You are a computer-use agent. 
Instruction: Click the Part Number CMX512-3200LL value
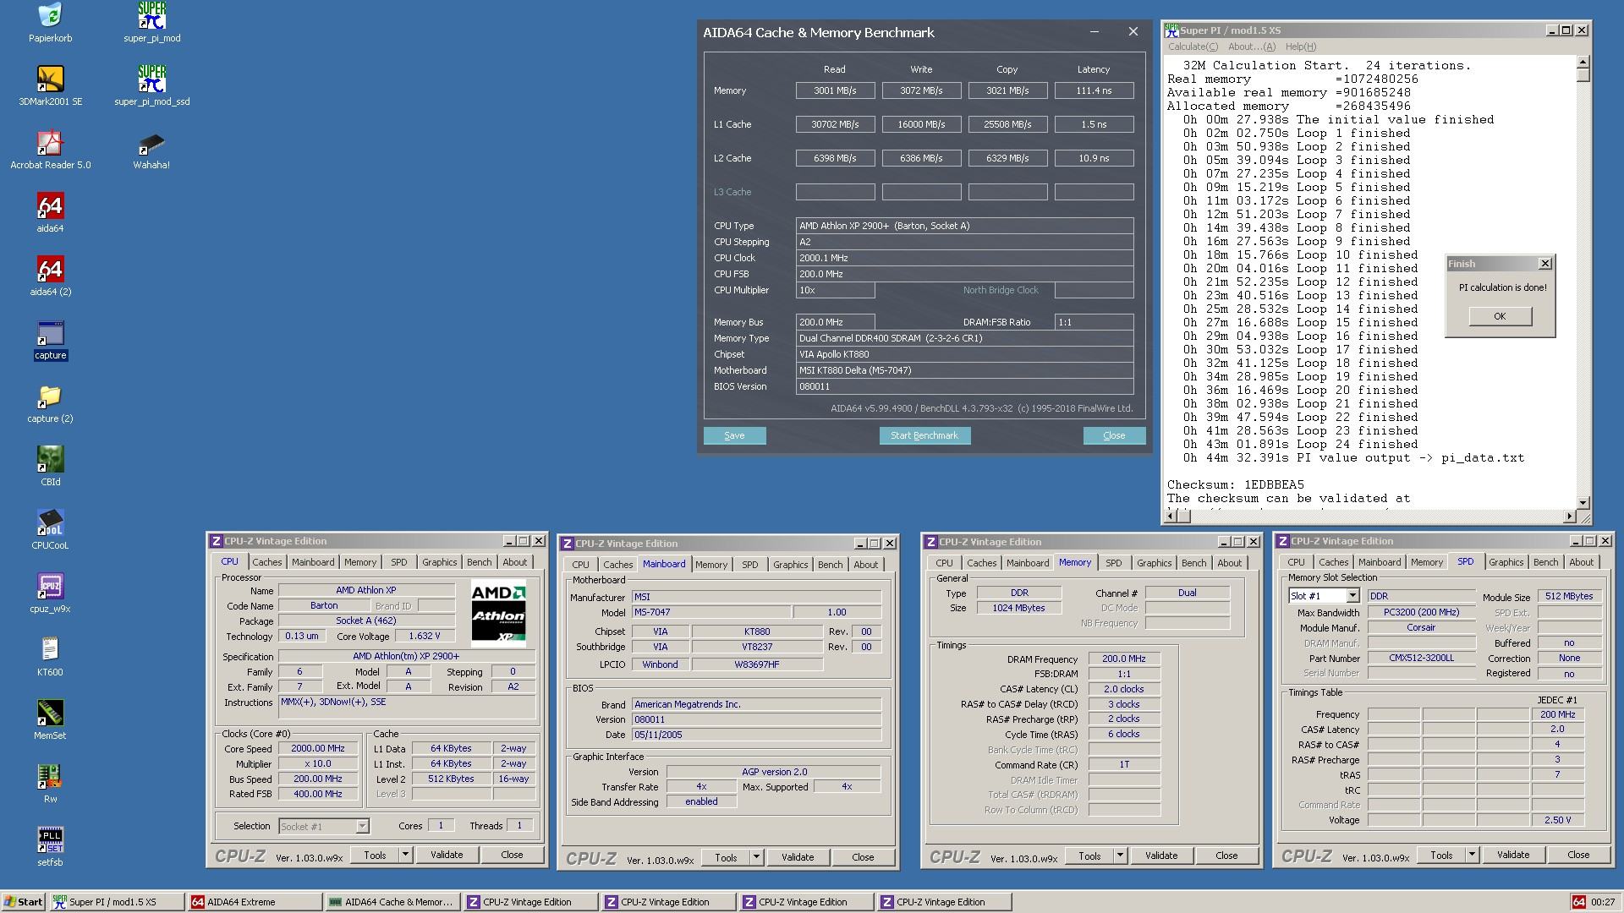[1421, 659]
